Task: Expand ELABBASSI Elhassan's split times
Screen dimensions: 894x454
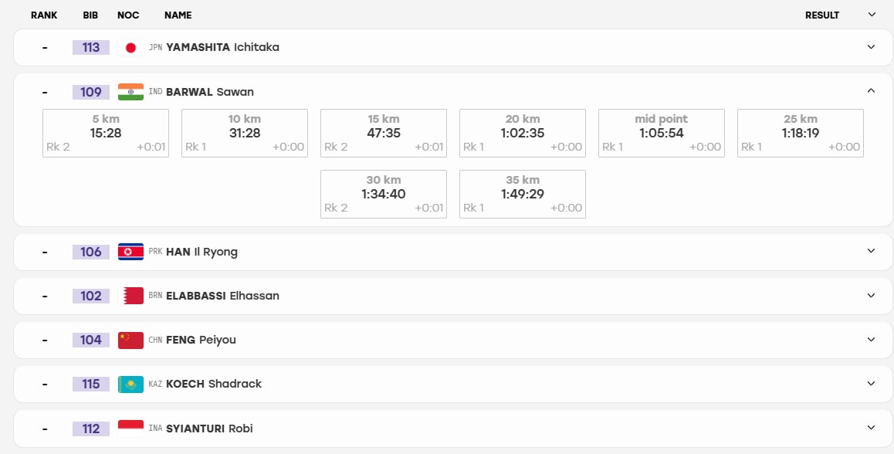Action: [871, 295]
